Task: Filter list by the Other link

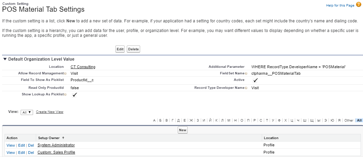Action: coord(349,121)
